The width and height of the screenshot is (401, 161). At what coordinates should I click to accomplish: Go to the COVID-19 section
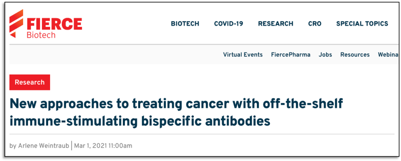228,24
